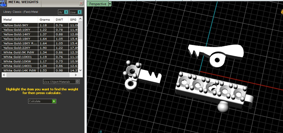Select the Yellow Gold:14KY row
The width and height of the screenshot is (283, 133).
(x=40, y=34)
